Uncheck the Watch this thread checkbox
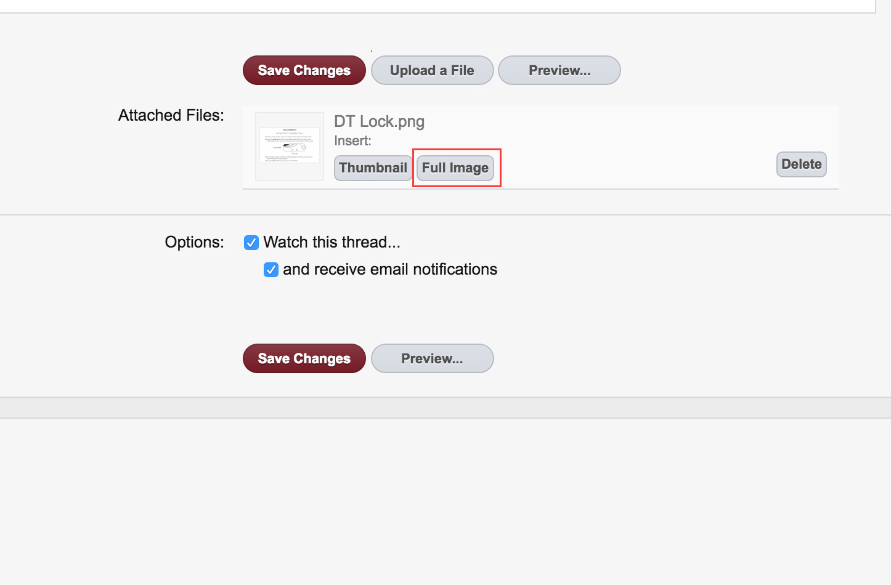Viewport: 891px width, 585px height. (251, 243)
